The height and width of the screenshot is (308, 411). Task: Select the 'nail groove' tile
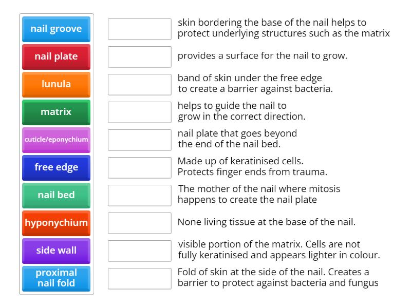pos(55,29)
